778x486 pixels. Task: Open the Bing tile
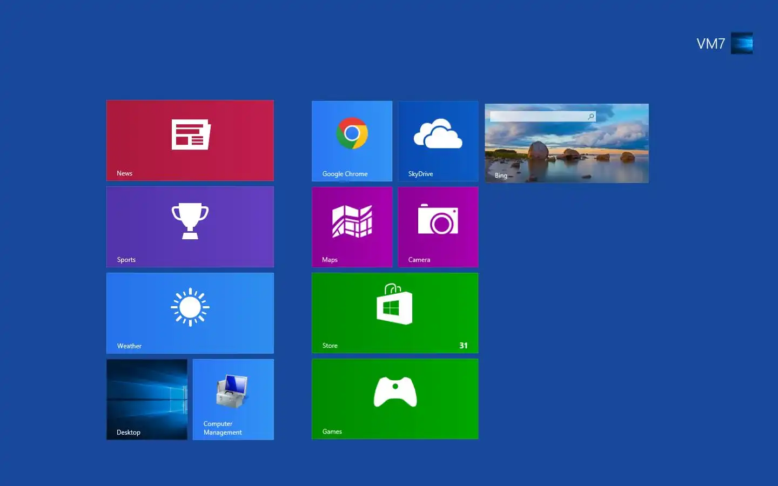coord(567,143)
